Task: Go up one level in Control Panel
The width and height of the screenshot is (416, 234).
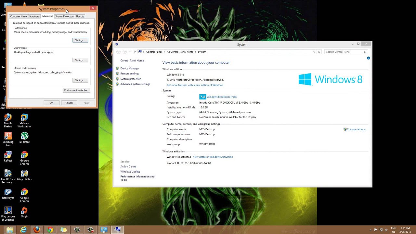Action: [135, 52]
